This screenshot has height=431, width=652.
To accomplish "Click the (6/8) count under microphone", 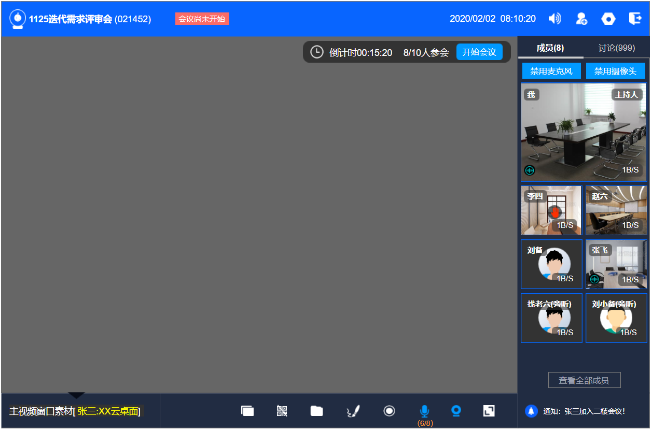I will [425, 423].
